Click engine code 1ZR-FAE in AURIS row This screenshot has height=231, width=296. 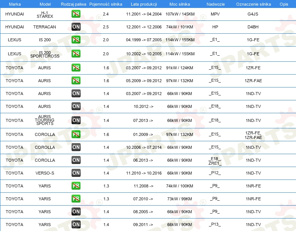pyautogui.click(x=253, y=81)
